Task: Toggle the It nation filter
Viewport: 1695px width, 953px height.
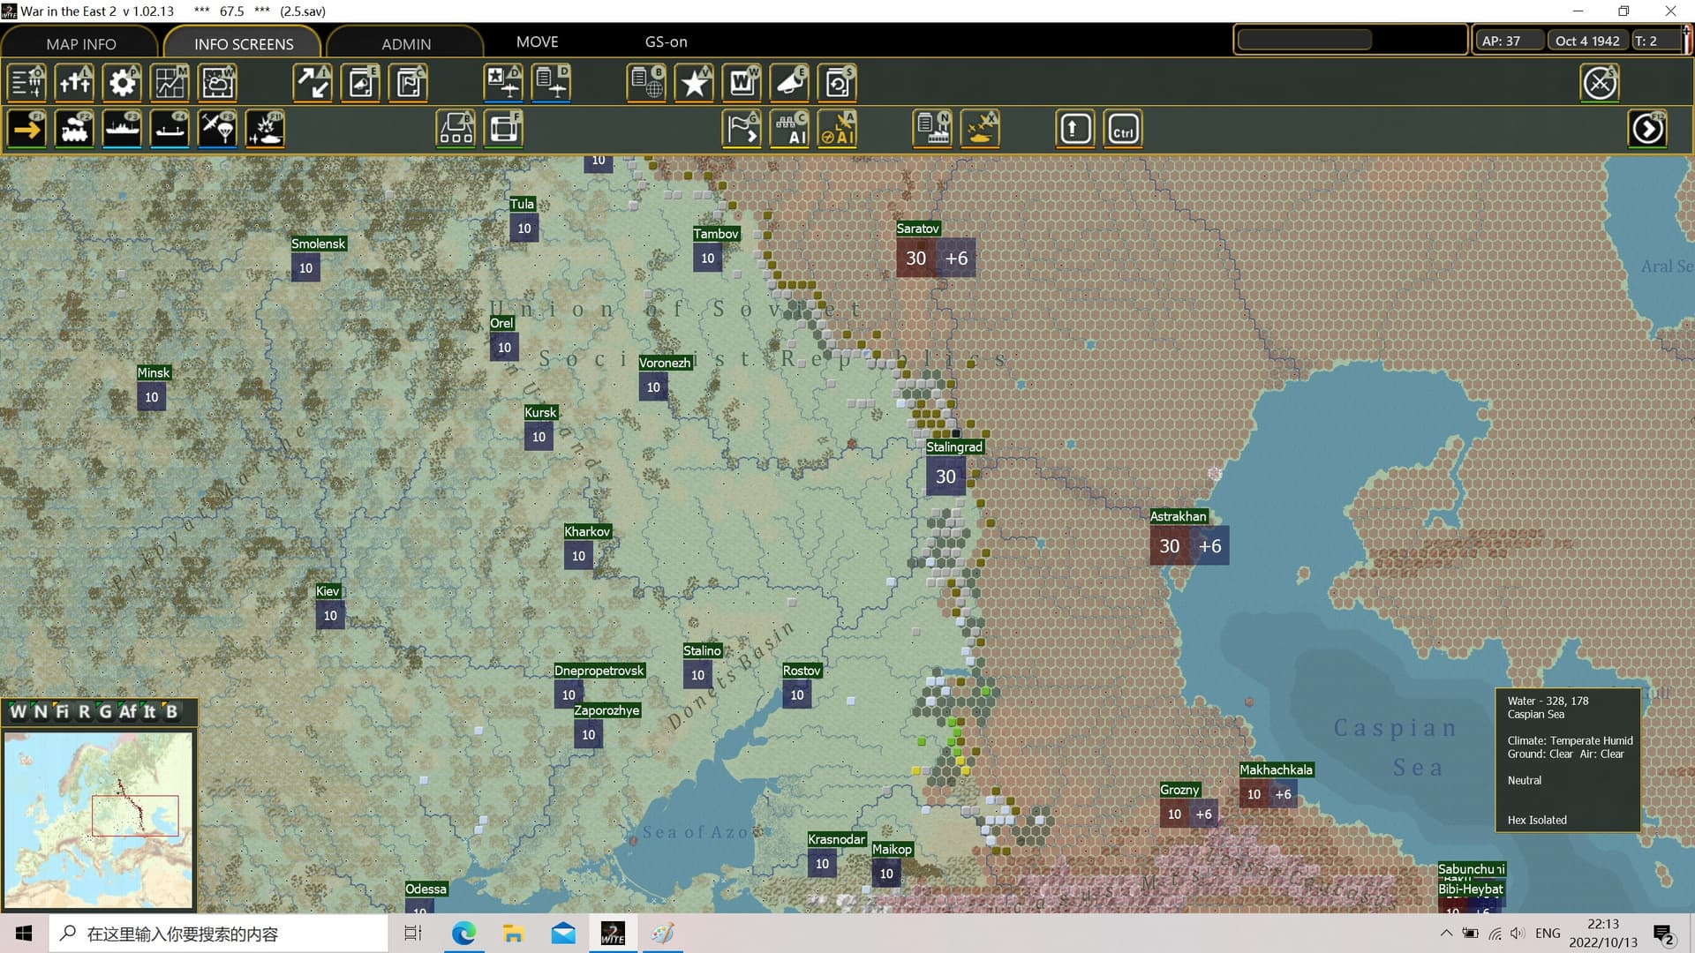Action: coord(149,711)
